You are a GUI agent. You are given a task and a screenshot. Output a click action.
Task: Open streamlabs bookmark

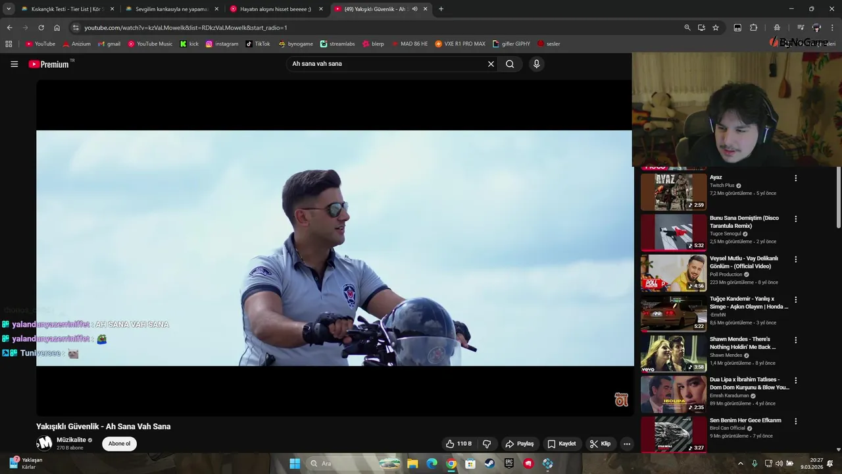point(337,44)
